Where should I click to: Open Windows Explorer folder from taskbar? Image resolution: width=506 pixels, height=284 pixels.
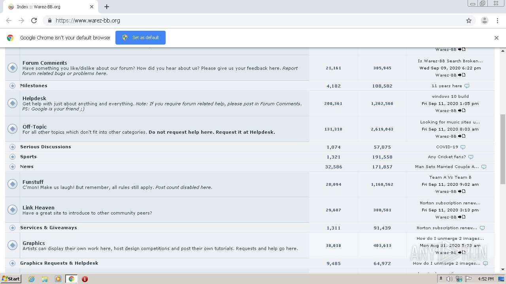coord(45,279)
